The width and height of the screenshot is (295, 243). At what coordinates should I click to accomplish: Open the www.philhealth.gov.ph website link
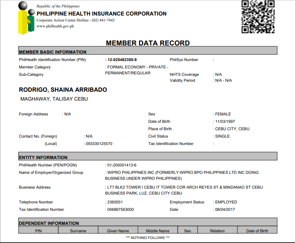[x=55, y=26]
